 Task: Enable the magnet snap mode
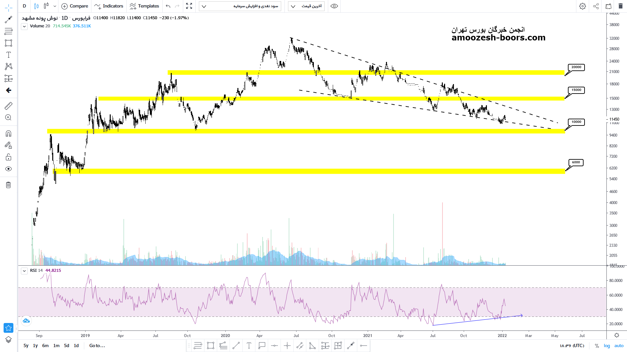[x=8, y=134]
